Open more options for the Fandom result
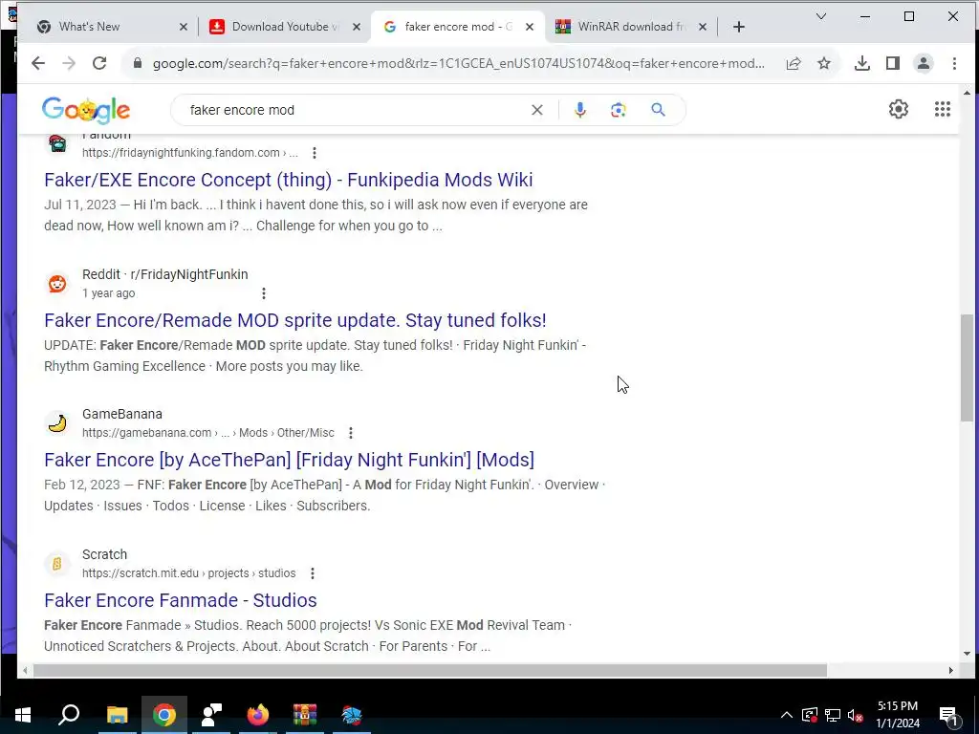Screen dimensions: 979x734 pyautogui.click(x=314, y=152)
